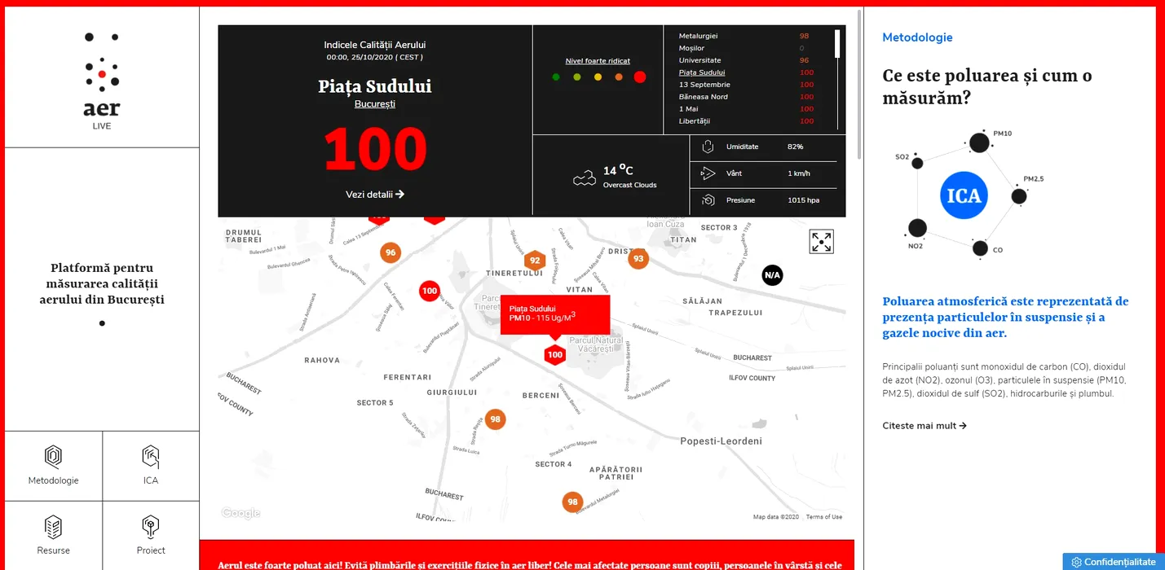Click the București underlined link
This screenshot has width=1165, height=570.
[375, 104]
